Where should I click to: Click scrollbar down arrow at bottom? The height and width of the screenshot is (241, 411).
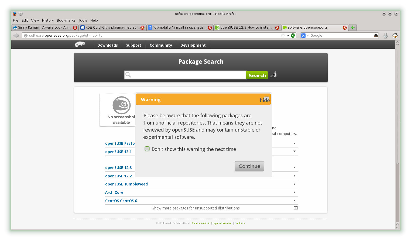click(x=397, y=227)
